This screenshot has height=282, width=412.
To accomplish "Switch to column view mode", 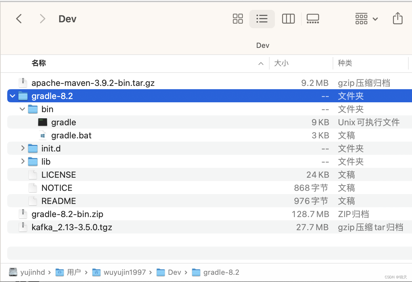I will click(x=288, y=19).
